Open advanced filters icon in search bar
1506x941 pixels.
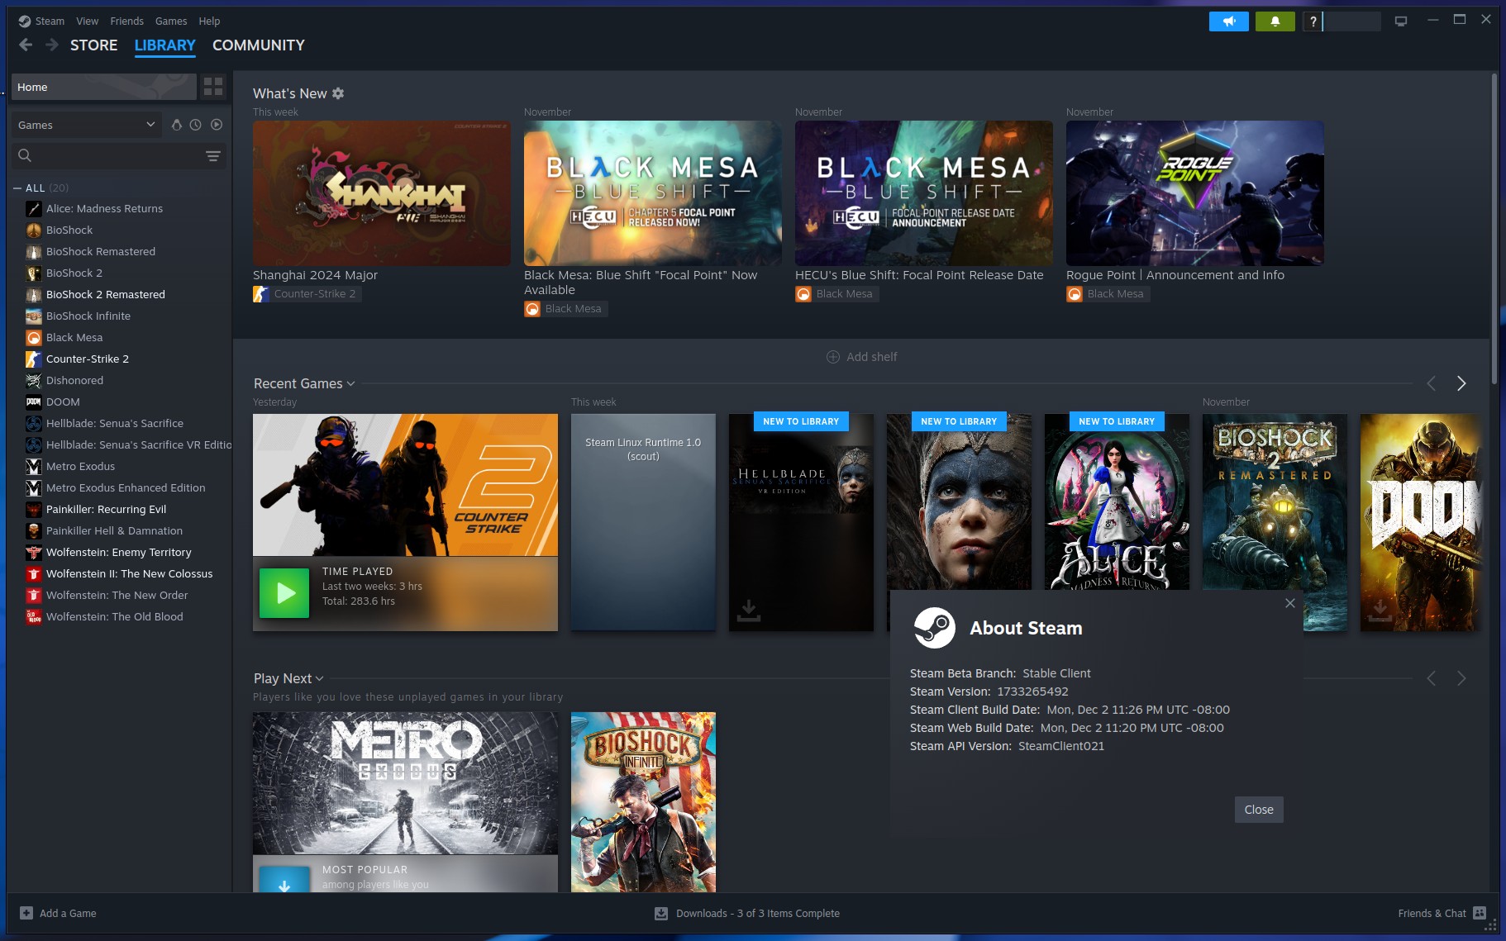point(212,155)
